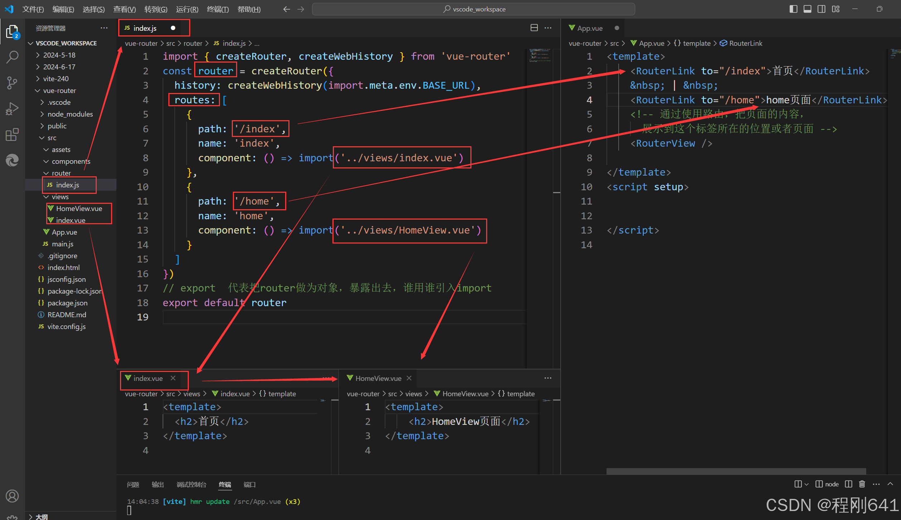Toggle the primary sidebar layout button

pyautogui.click(x=793, y=9)
